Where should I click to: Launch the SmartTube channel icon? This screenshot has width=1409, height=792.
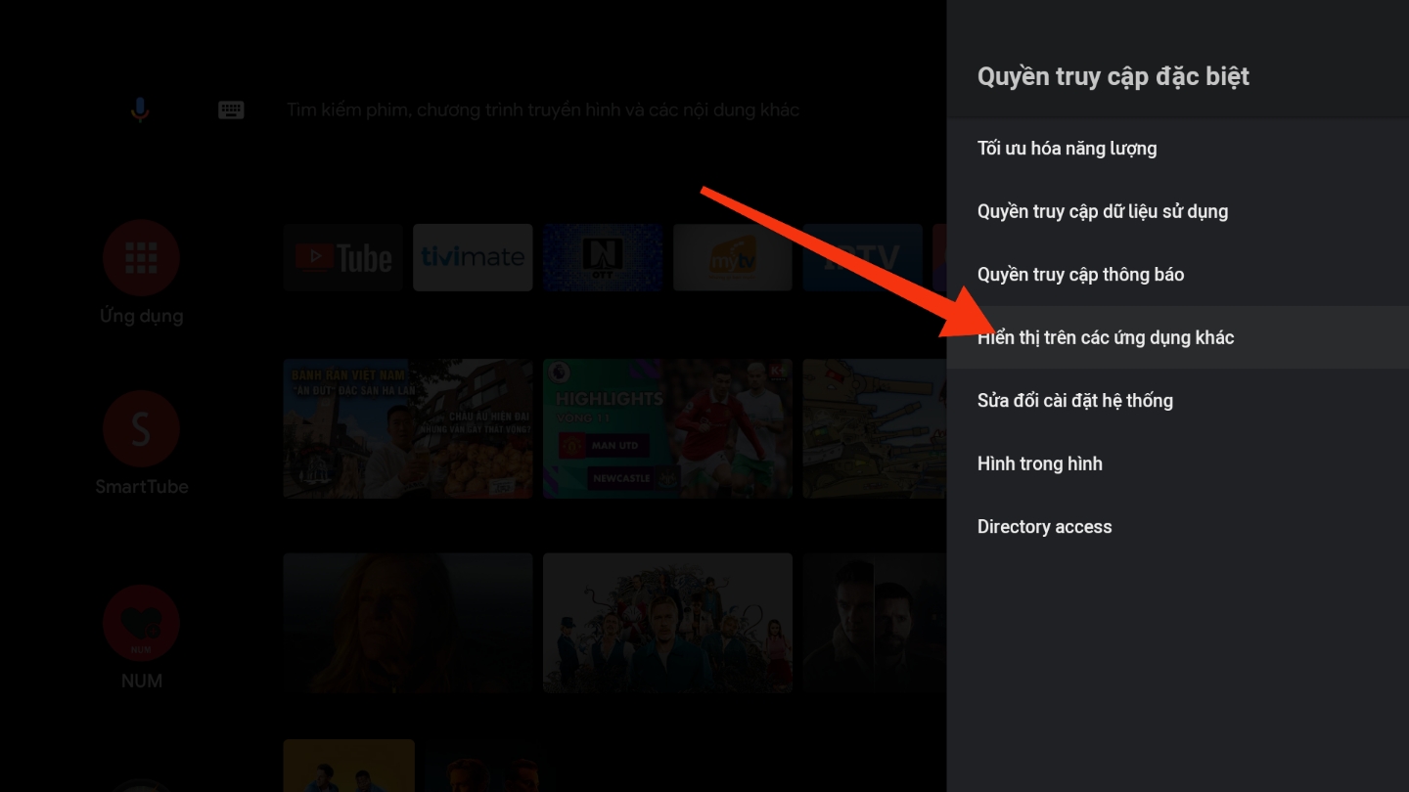141,428
